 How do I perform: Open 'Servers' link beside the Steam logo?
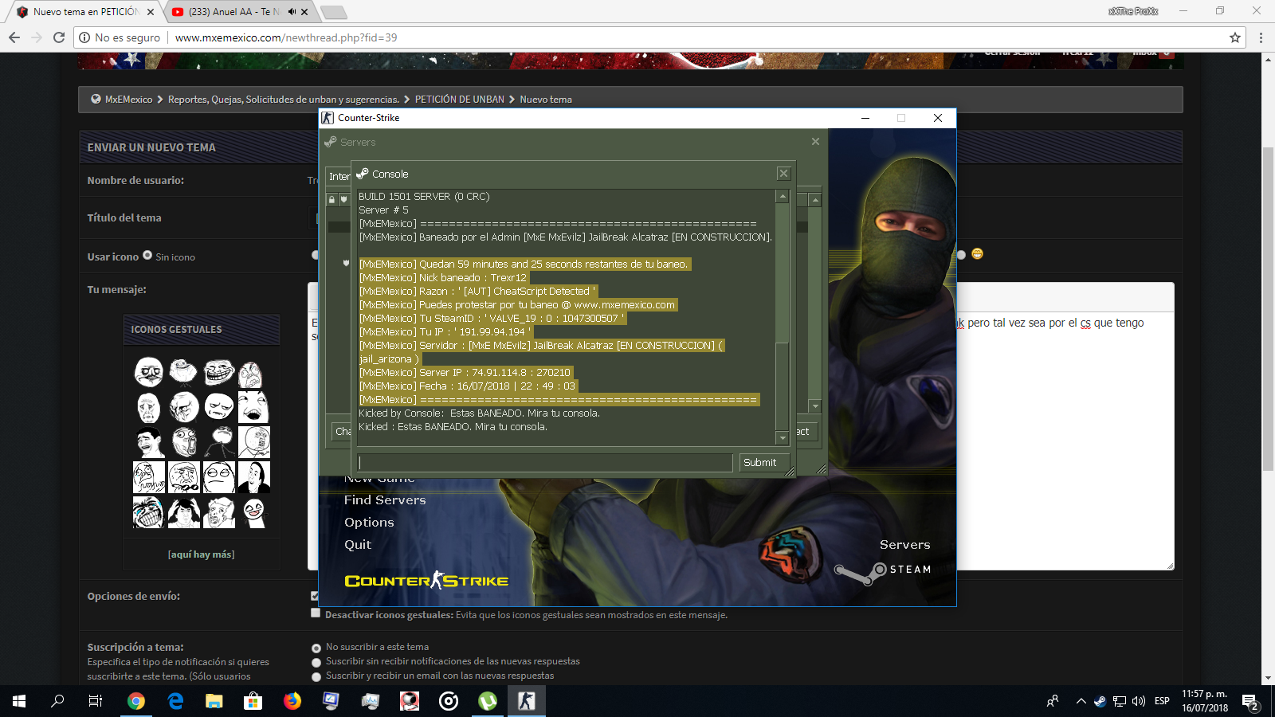(904, 545)
